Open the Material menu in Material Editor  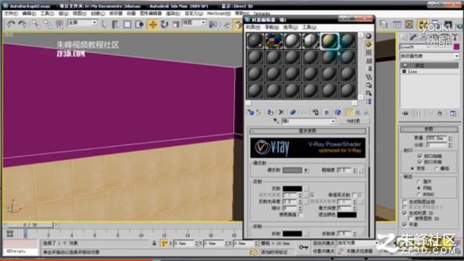(253, 27)
